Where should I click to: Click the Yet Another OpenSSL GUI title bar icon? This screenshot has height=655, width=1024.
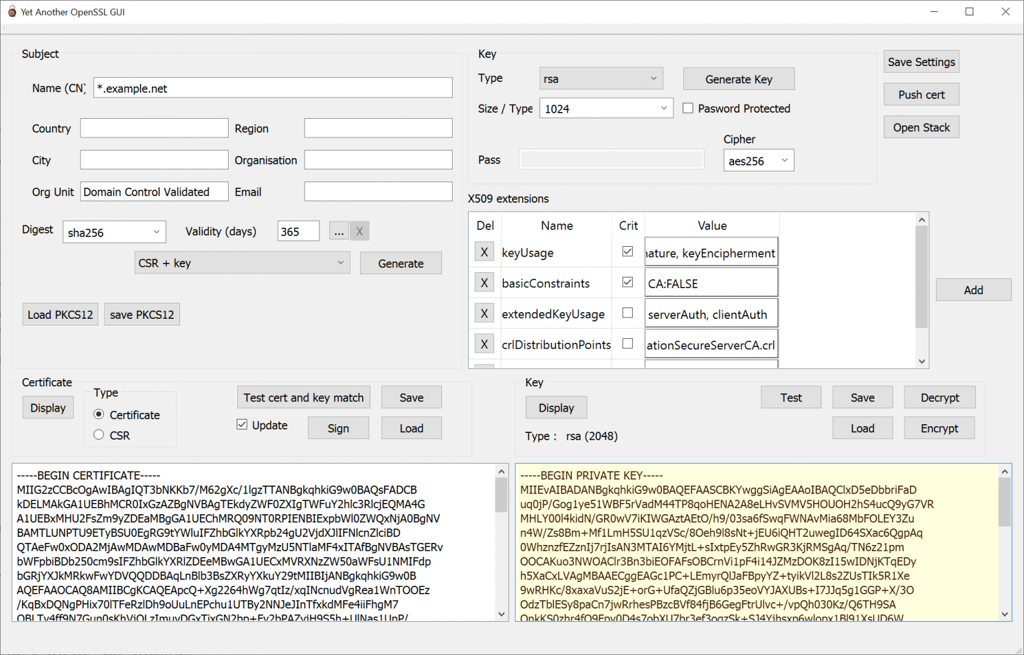(x=11, y=11)
